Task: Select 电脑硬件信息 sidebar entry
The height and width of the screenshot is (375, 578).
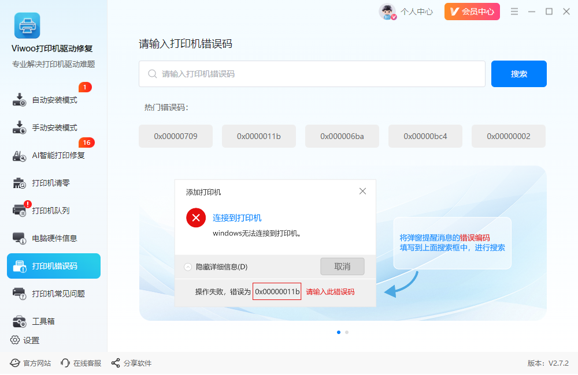Action: [x=53, y=238]
